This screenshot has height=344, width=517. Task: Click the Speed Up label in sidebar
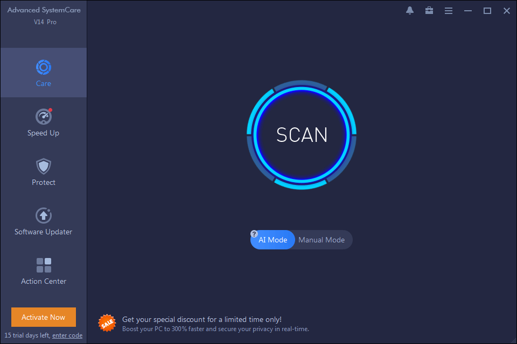tap(43, 133)
